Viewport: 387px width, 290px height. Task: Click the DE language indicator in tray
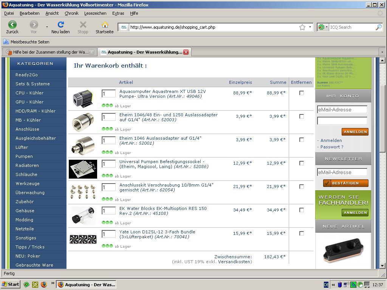click(x=326, y=285)
